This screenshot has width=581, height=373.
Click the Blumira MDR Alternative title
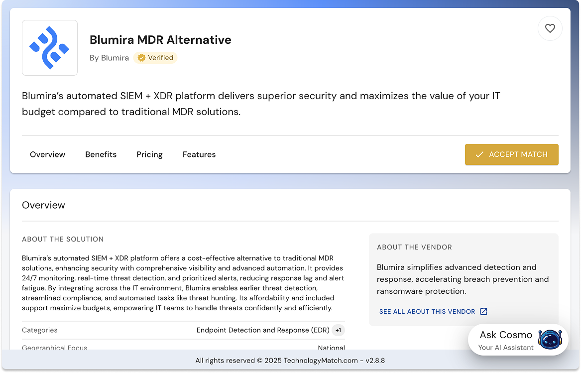[160, 40]
